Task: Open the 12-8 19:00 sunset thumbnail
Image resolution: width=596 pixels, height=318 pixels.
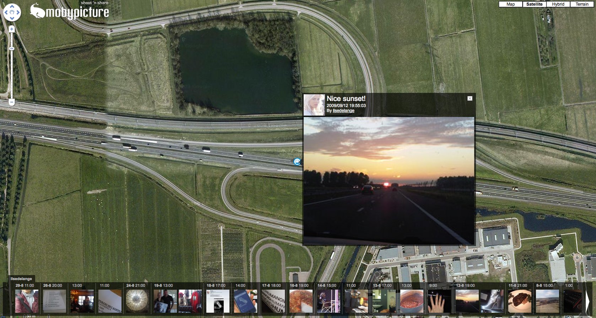Action: tap(467, 301)
